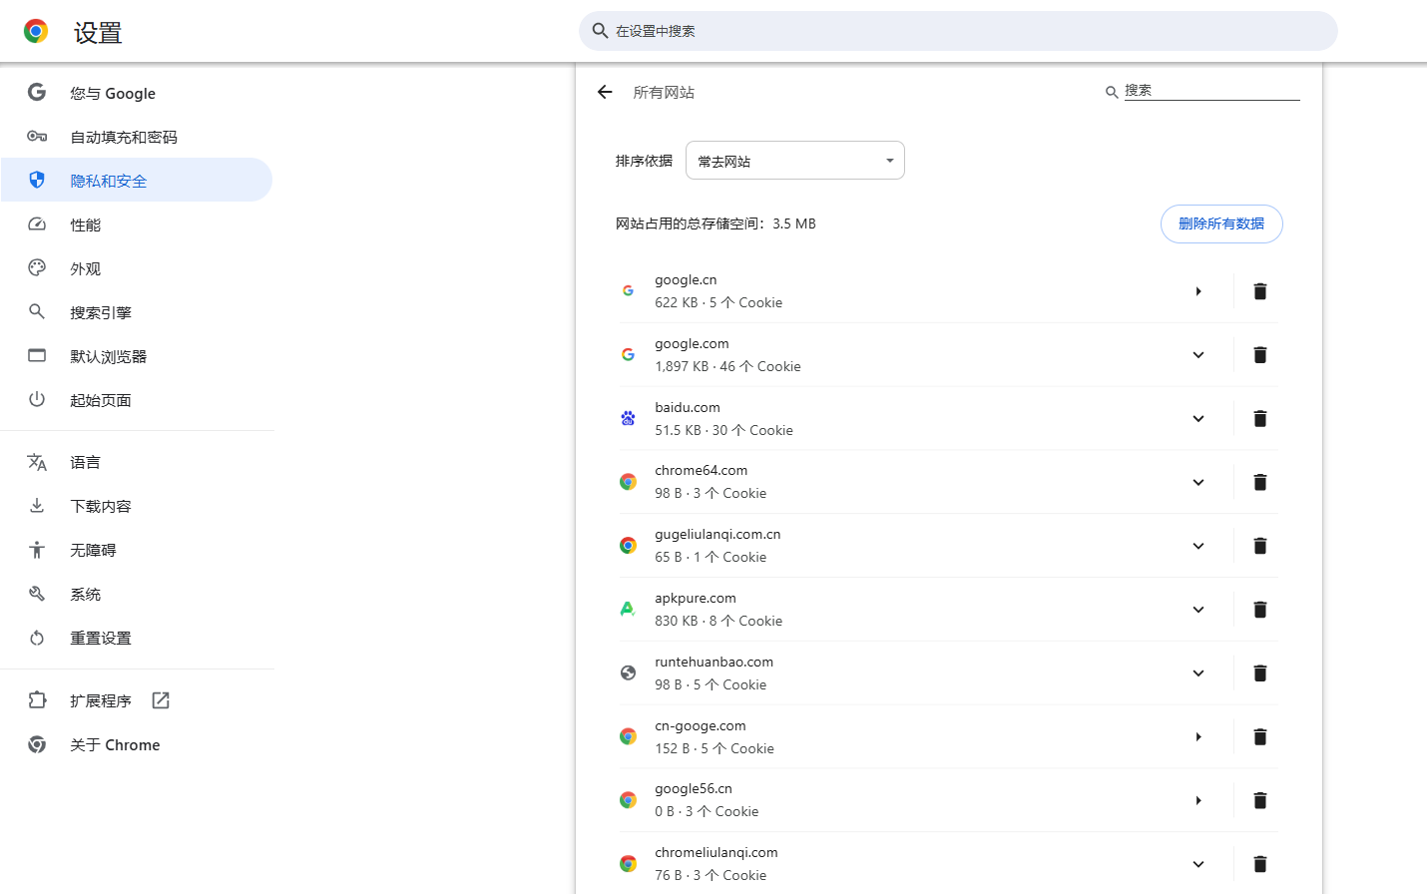Open google56.cn details arrow

pos(1197,800)
